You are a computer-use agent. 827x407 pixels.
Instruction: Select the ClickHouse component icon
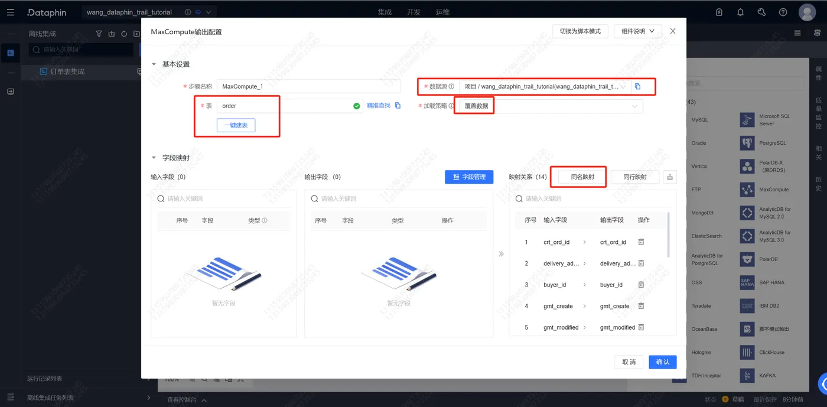747,352
